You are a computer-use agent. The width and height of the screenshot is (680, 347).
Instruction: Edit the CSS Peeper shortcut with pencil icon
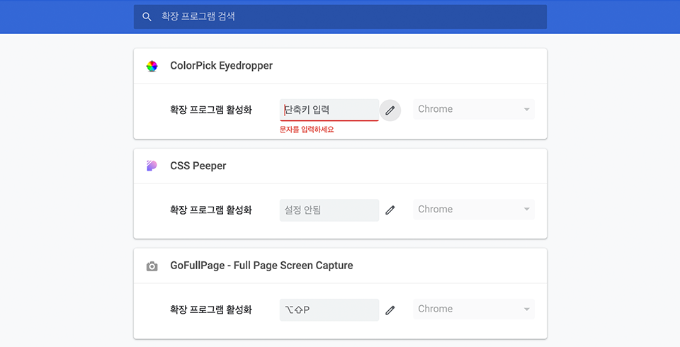(390, 210)
